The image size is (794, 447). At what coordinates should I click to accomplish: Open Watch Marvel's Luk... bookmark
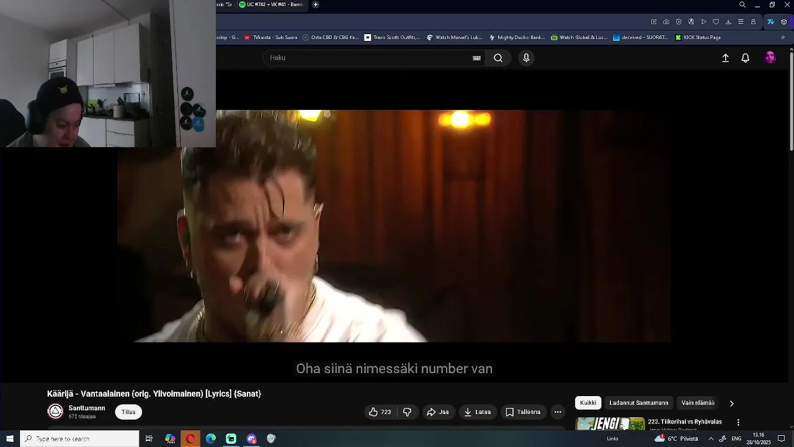coord(454,37)
